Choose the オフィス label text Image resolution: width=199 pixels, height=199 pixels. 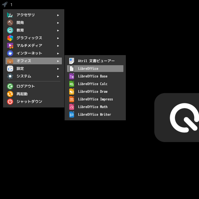(x=24, y=61)
